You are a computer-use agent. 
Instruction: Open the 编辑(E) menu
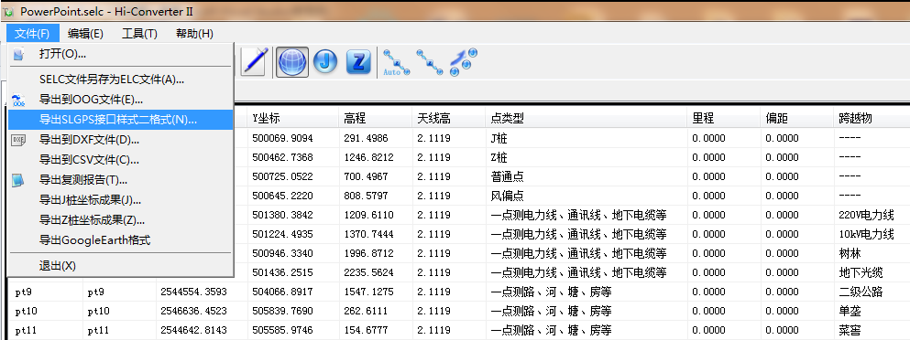coord(85,34)
